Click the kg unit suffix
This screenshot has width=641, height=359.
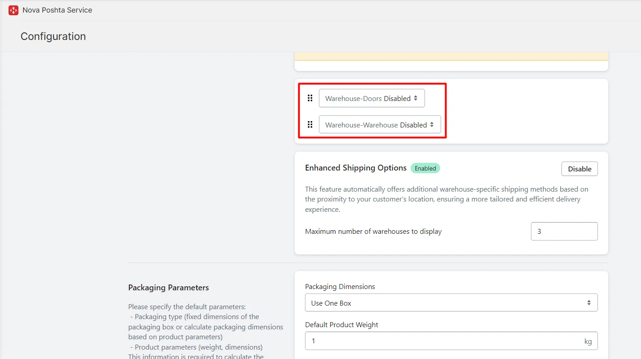pos(588,341)
